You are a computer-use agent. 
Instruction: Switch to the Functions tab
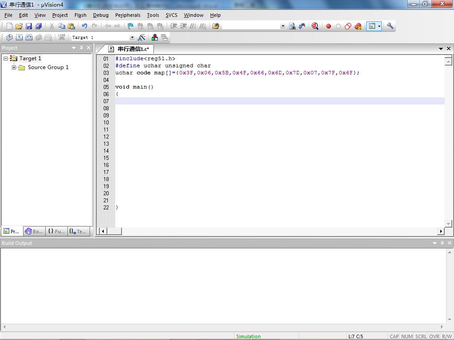coord(56,231)
